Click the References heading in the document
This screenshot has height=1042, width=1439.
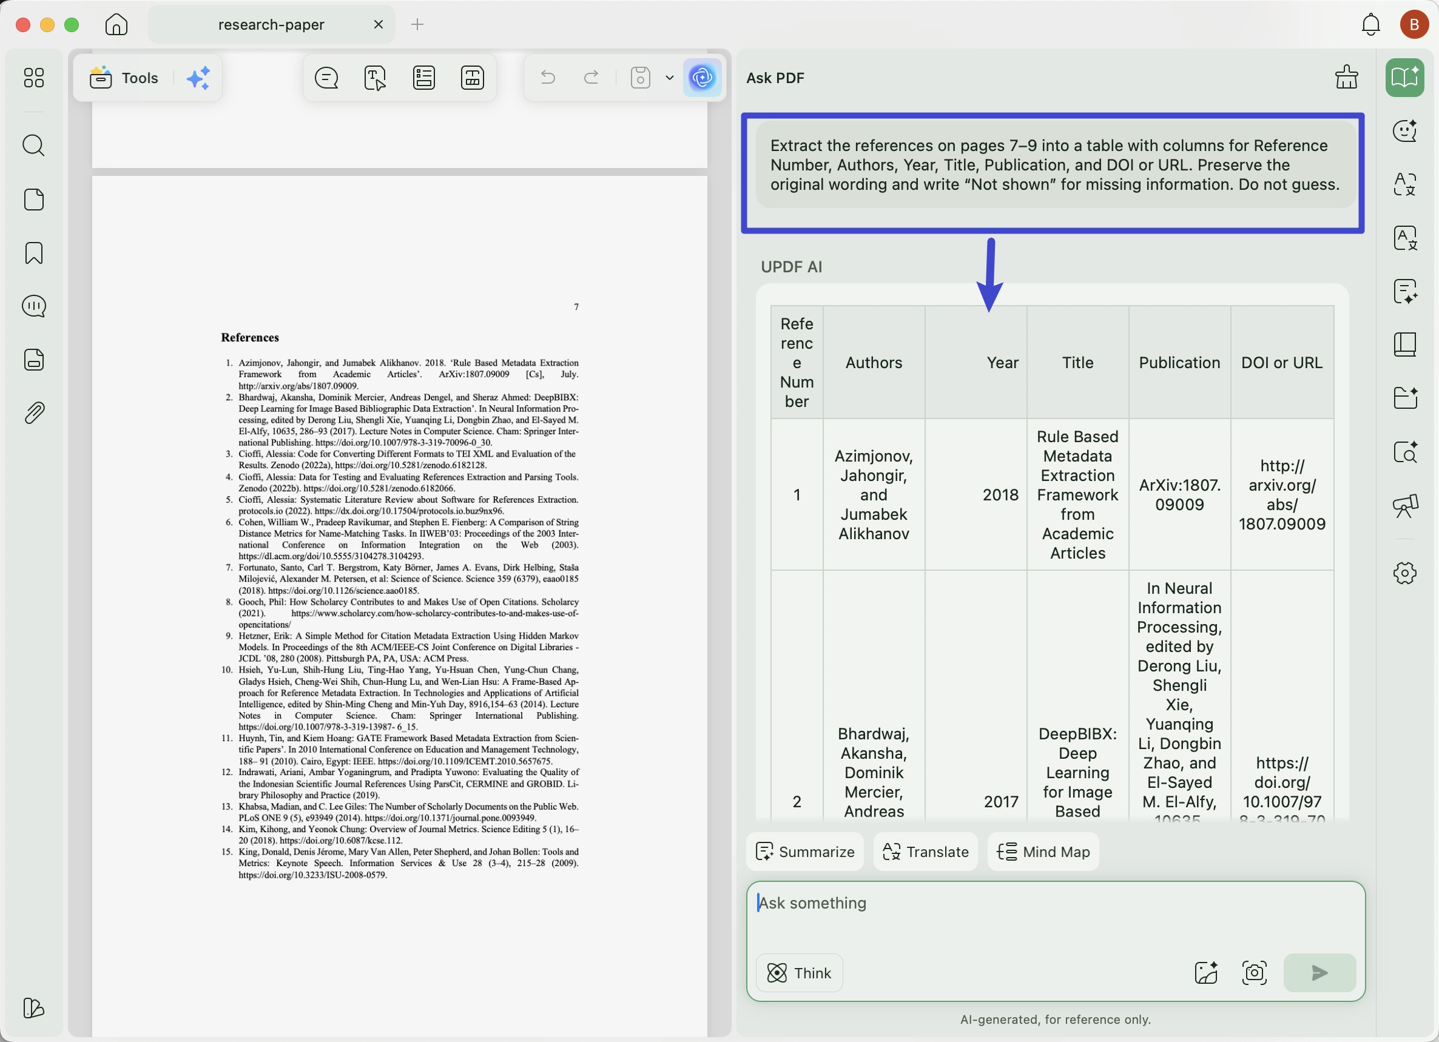click(250, 337)
